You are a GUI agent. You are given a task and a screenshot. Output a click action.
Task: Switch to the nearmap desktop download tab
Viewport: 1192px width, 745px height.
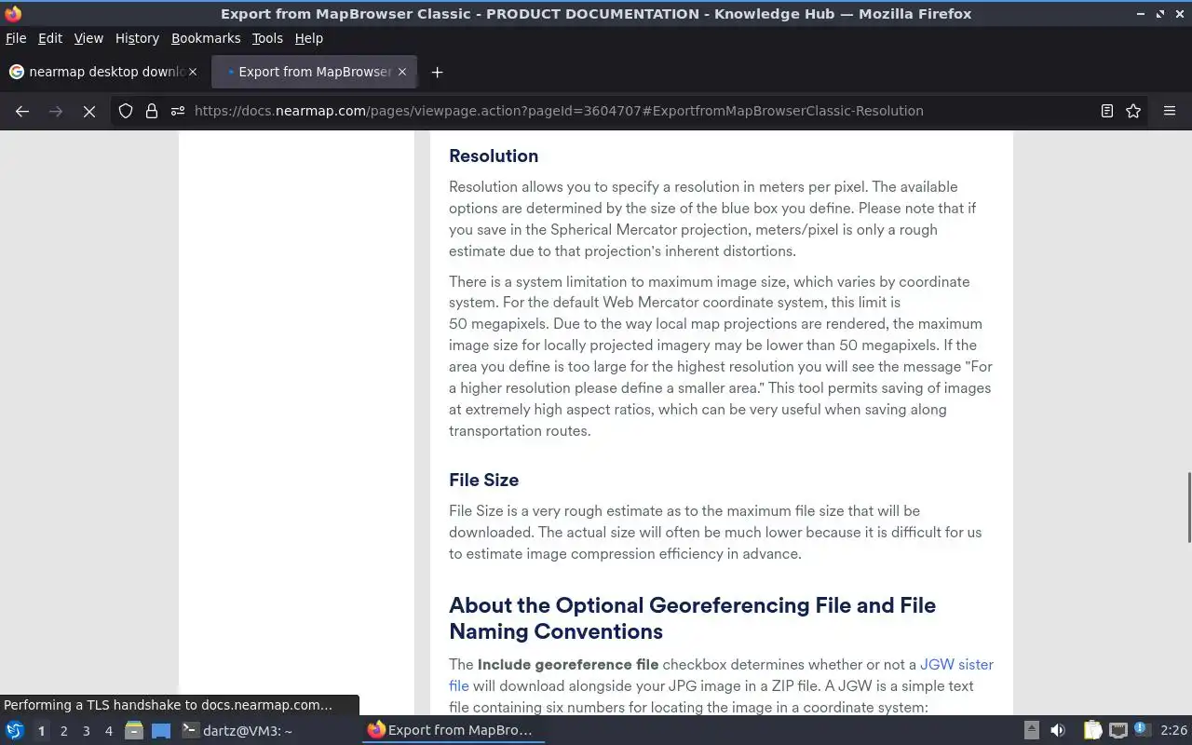[x=102, y=72]
